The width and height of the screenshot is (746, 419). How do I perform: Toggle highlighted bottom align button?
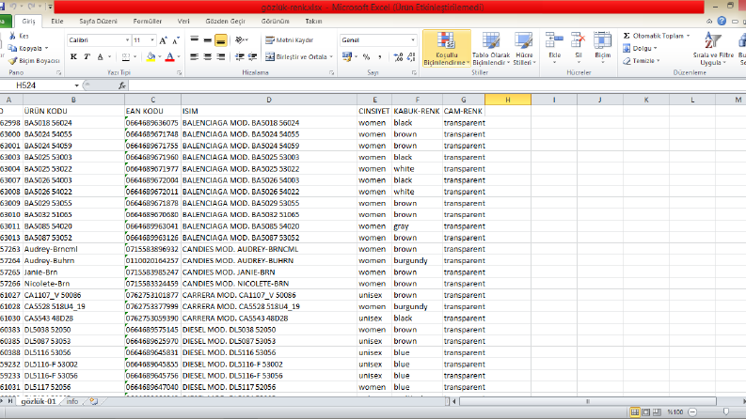click(220, 40)
